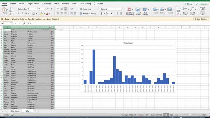Click the Insert Function fx icon

24,23
